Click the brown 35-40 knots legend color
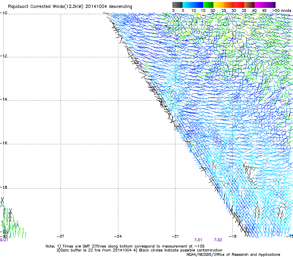Screen dimensions: 293x257 pyautogui.click(x=249, y=5)
